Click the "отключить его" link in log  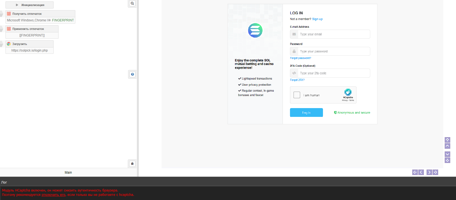tap(53, 195)
